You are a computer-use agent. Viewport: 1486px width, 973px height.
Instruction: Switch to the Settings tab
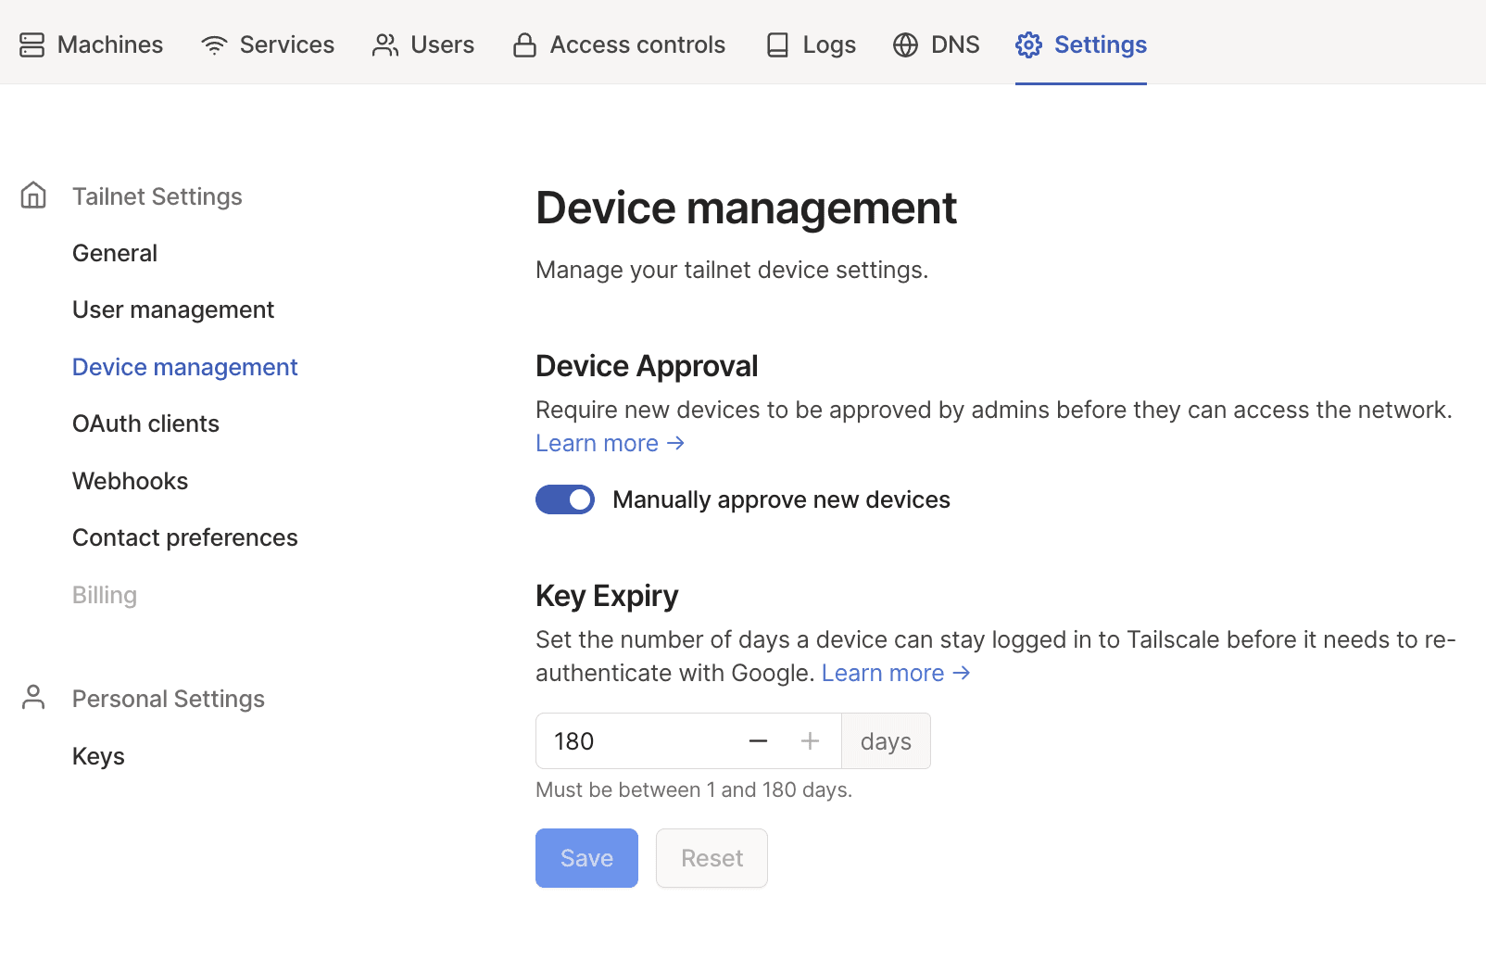(1100, 44)
